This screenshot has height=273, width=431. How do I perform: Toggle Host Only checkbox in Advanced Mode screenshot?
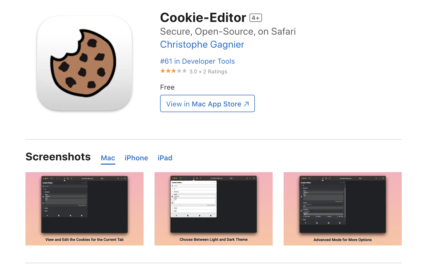[x=304, y=216]
